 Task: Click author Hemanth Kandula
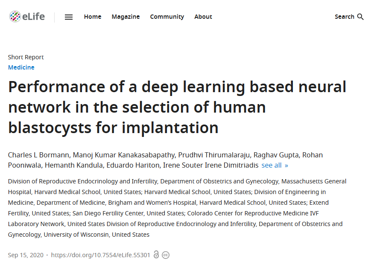pyautogui.click(x=74, y=165)
